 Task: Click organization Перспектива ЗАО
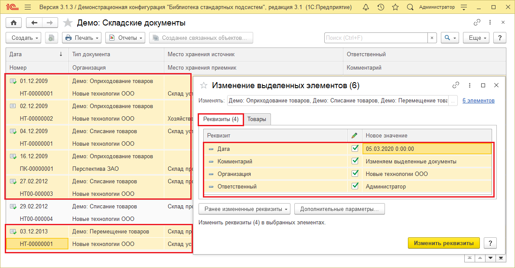(95, 169)
